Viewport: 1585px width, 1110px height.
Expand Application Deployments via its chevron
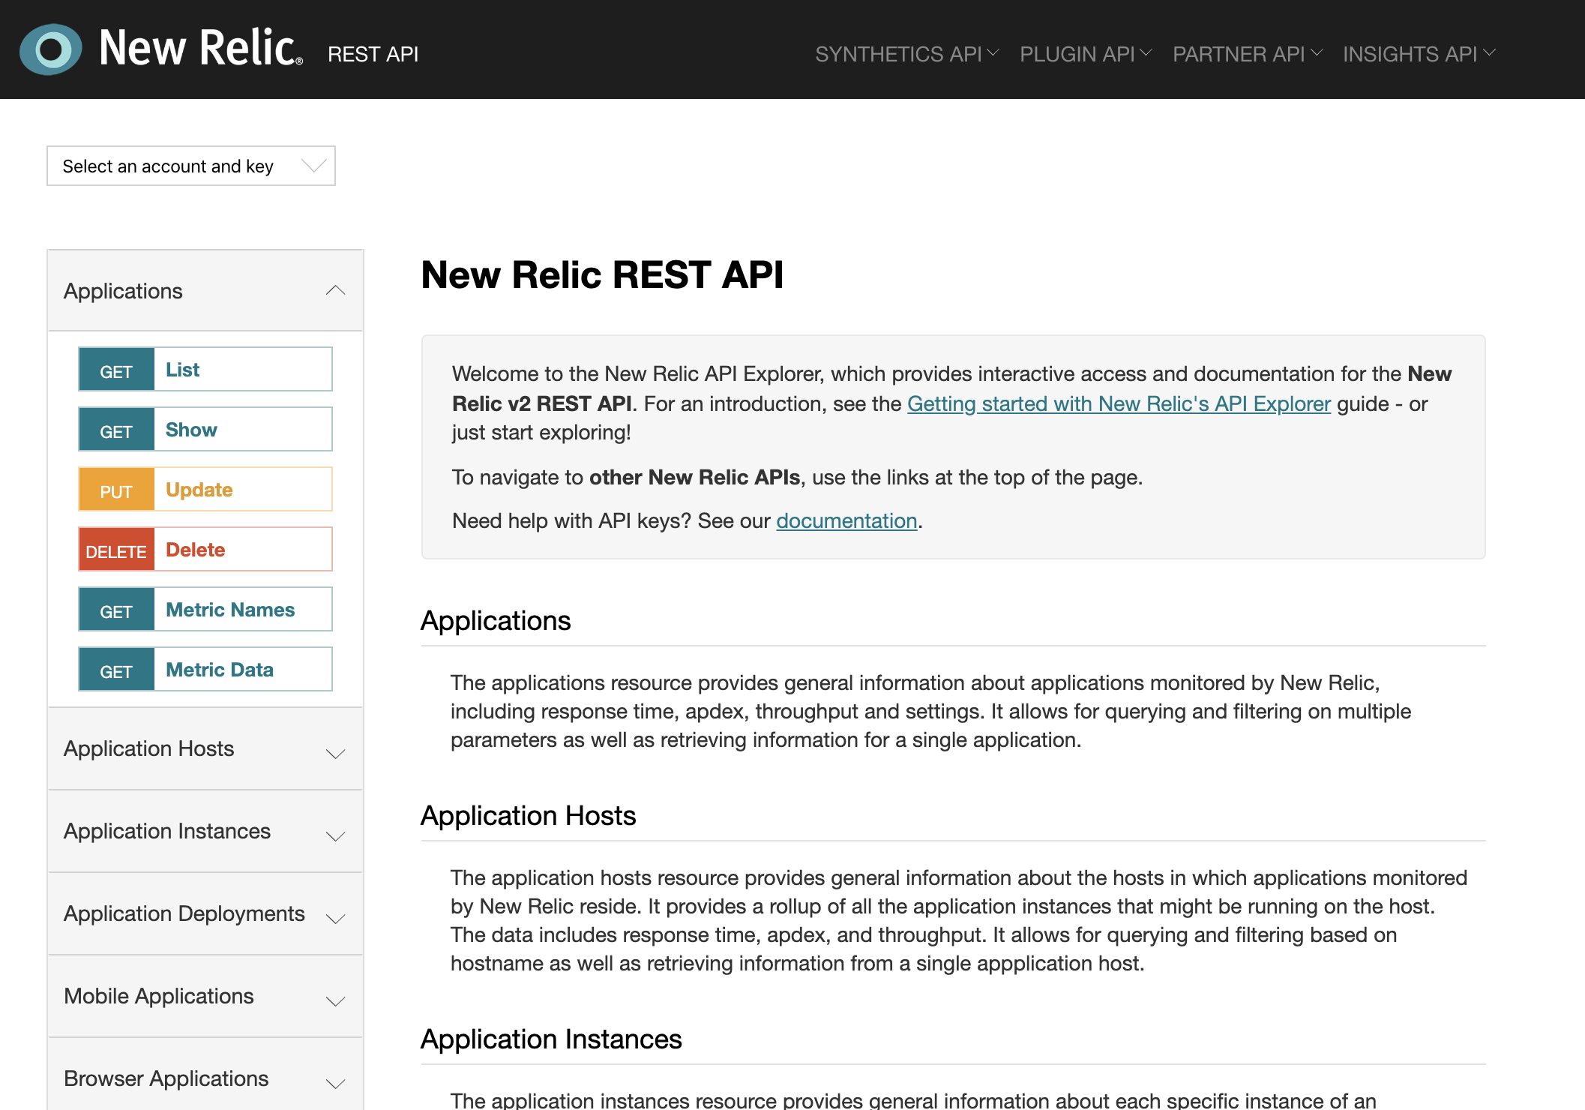[335, 918]
